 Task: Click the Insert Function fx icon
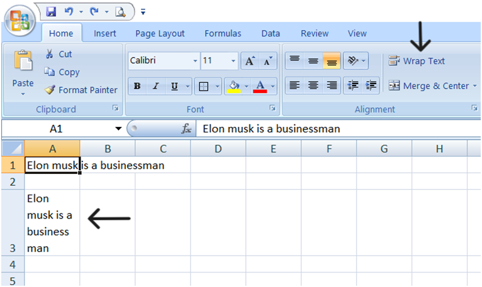[186, 129]
